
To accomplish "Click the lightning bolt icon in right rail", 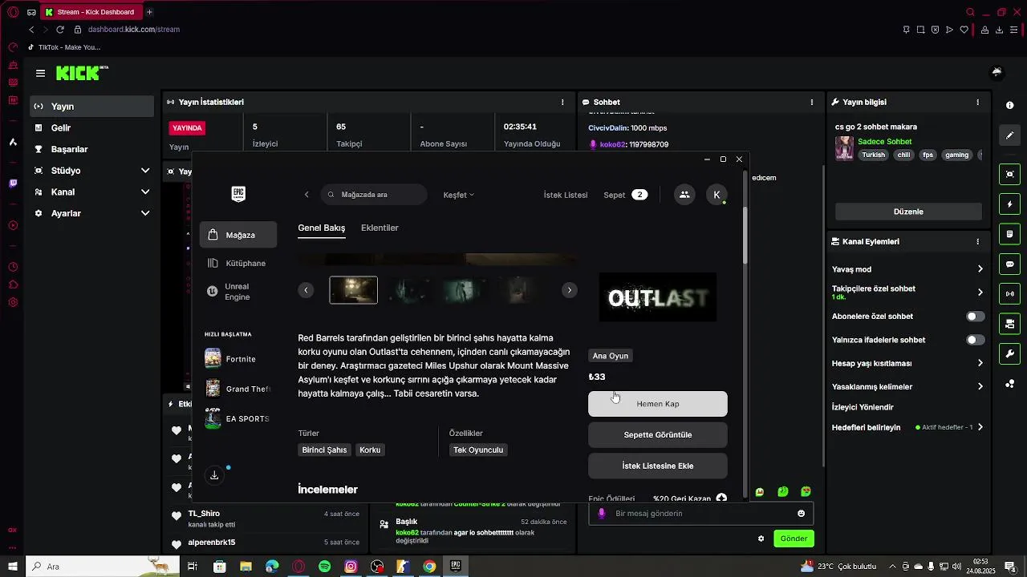I will click(1009, 204).
